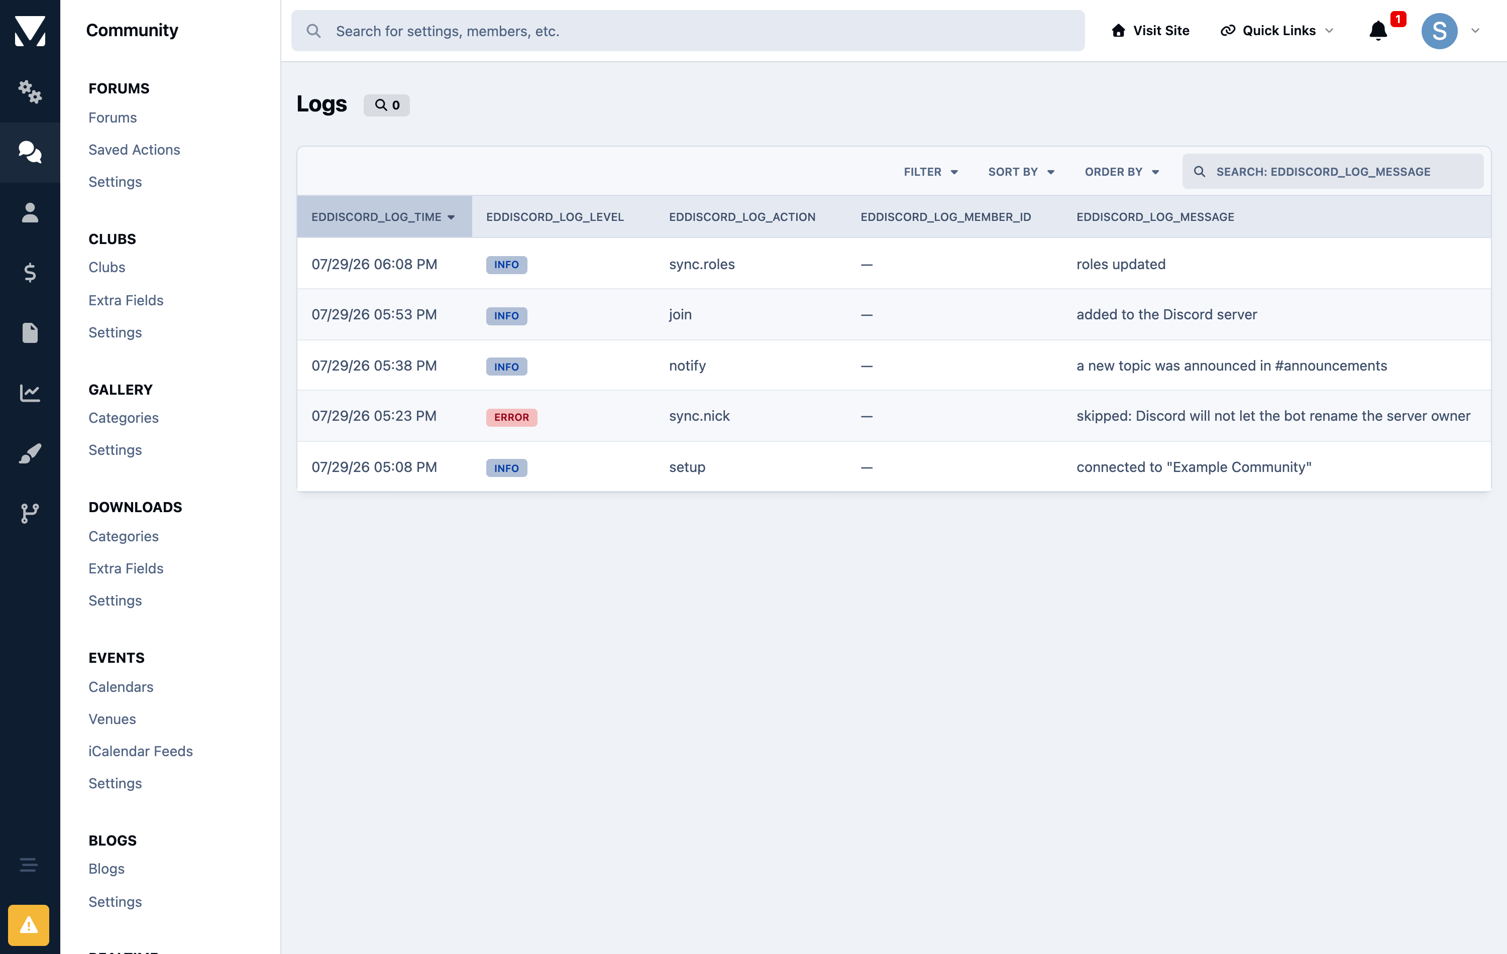Open the Statistics chart sidebar icon
This screenshot has height=954, width=1507.
click(30, 393)
